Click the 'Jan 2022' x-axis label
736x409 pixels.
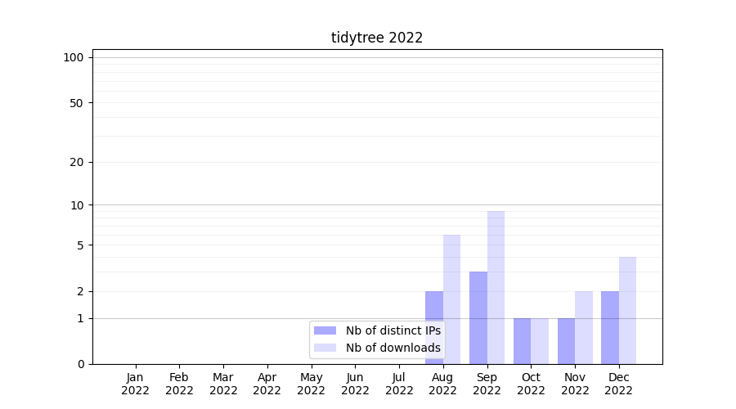pyautogui.click(x=136, y=384)
